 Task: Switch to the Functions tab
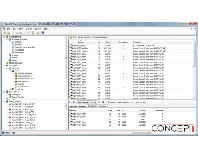pyautogui.click(x=73, y=106)
